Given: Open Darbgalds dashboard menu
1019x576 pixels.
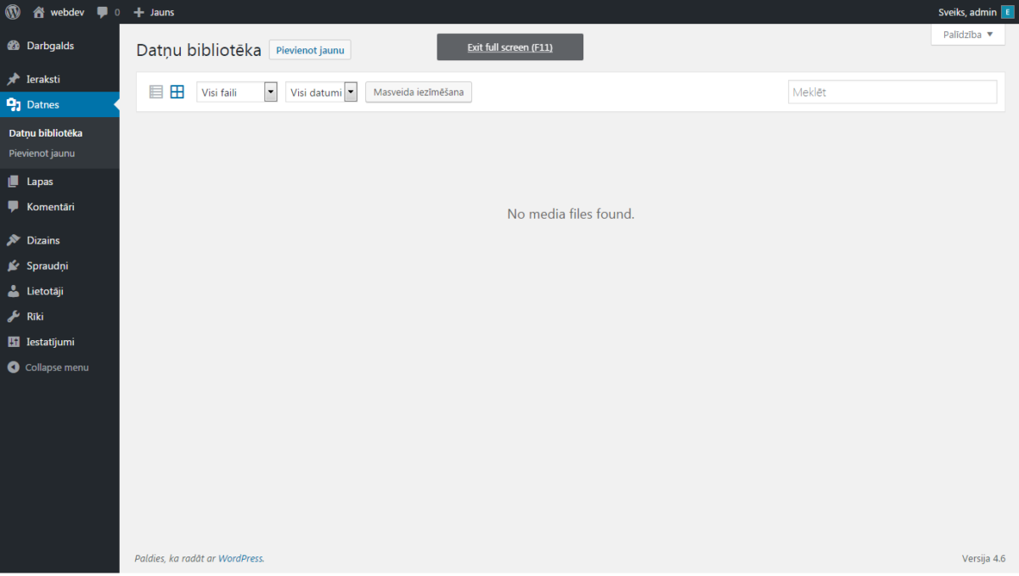Looking at the screenshot, I should coord(50,46).
